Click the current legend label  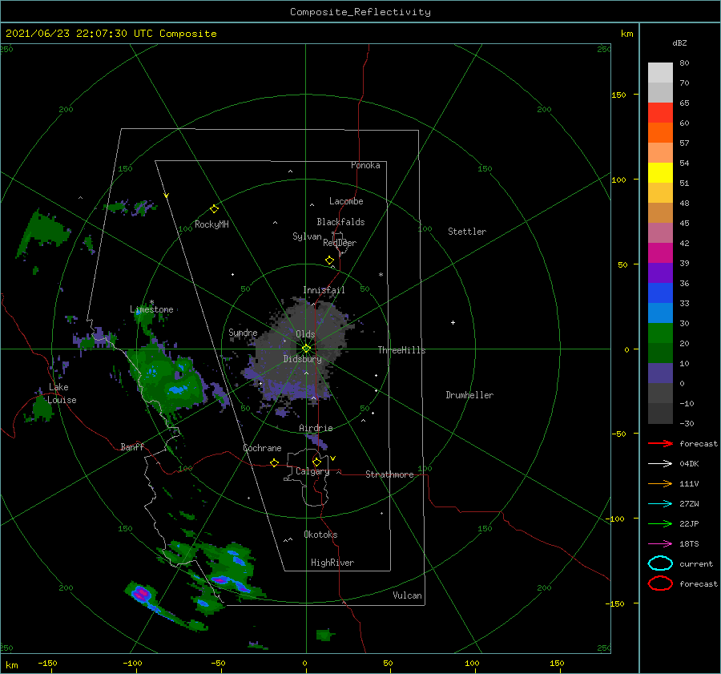pyautogui.click(x=696, y=563)
